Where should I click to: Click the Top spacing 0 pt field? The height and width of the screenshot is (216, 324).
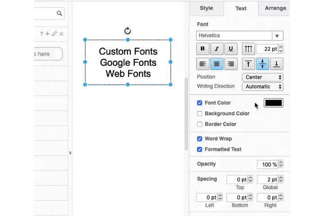point(238,180)
